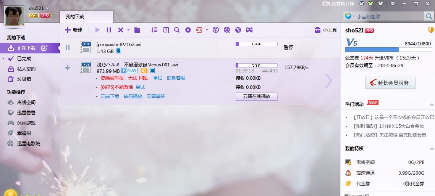Click the refresh icon beside 正在下载
Image resolution: width=435 pixels, height=196 pixels.
coord(44,48)
